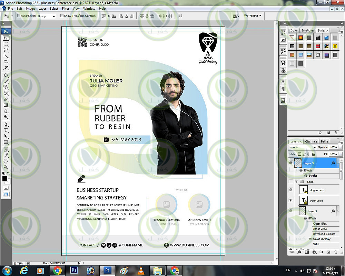Add a layer style via fx button
345x276 pixels.
[299, 252]
